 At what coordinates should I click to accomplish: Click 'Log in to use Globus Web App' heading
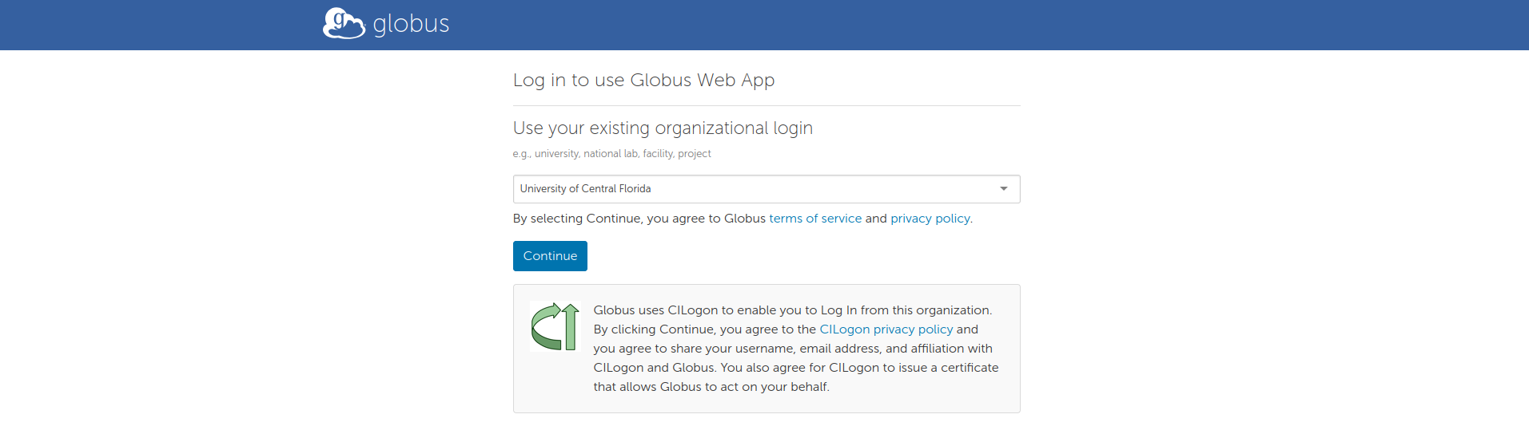[643, 80]
